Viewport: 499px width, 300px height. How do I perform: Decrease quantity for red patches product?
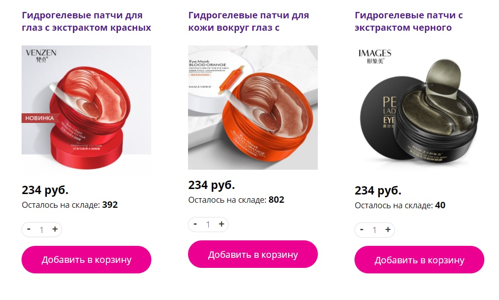[28, 229]
